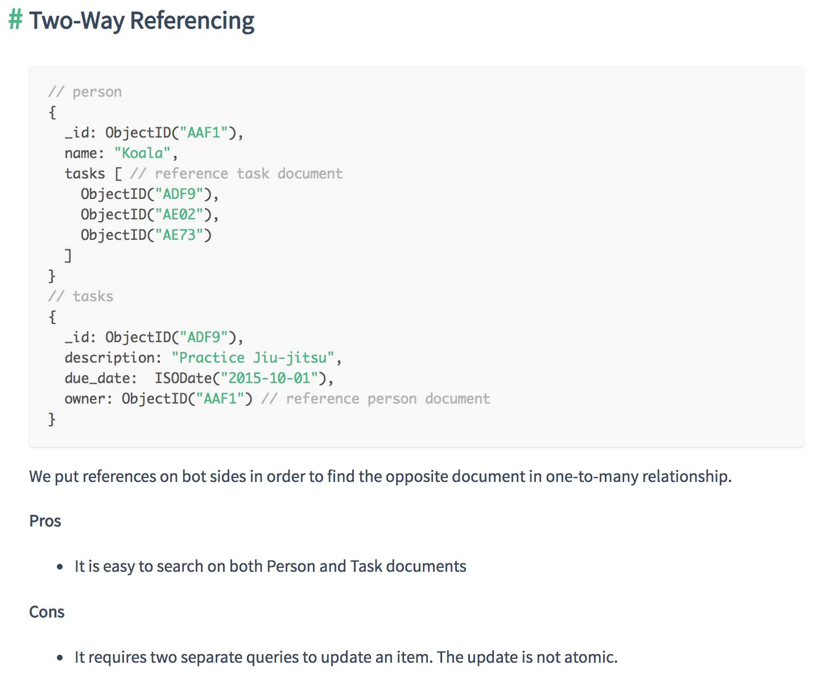Click the ObjectID("AE73") array entry
The image size is (825, 690).
[x=146, y=235]
